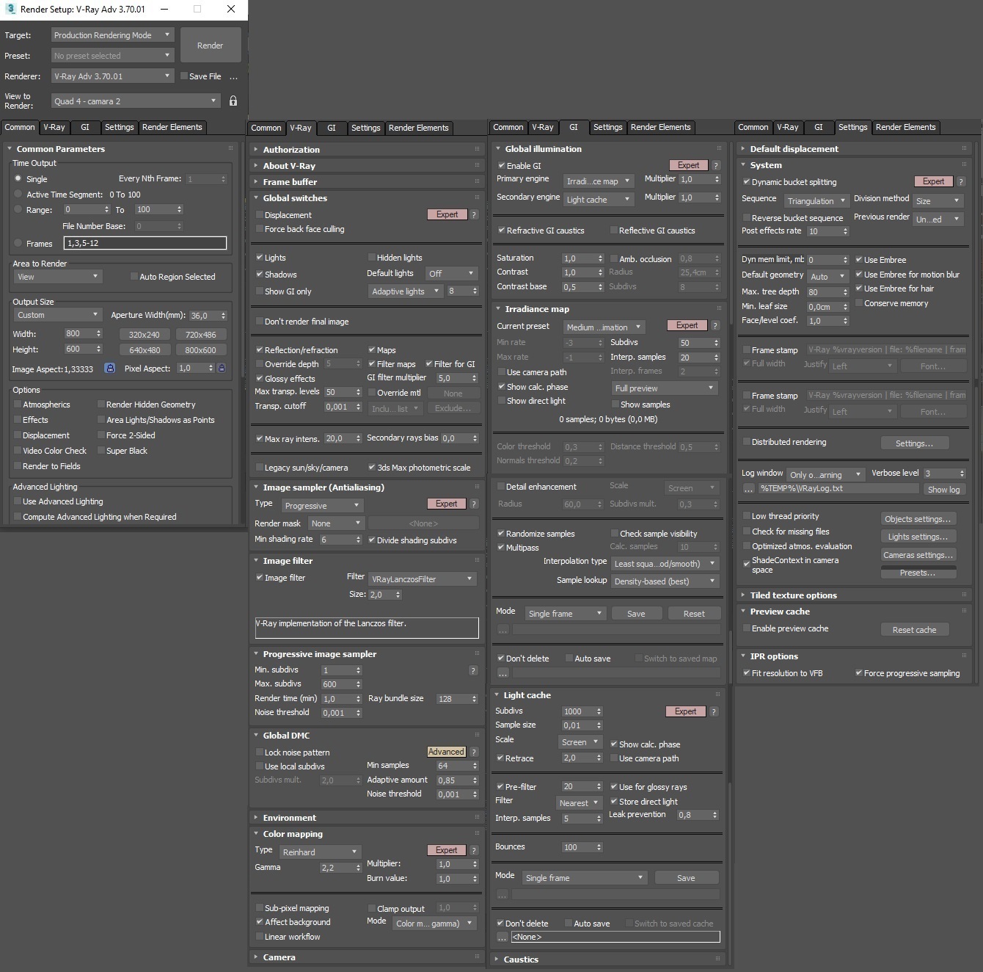Open help for Image sampler (Antialiasing)

(x=474, y=504)
